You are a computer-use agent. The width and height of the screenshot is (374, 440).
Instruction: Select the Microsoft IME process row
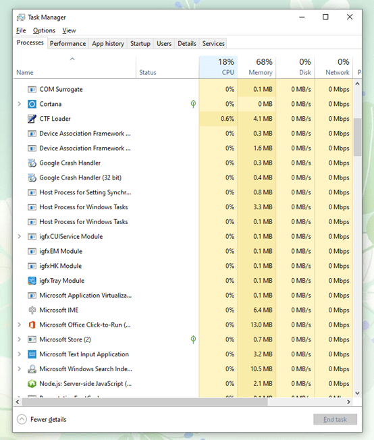tap(183, 310)
